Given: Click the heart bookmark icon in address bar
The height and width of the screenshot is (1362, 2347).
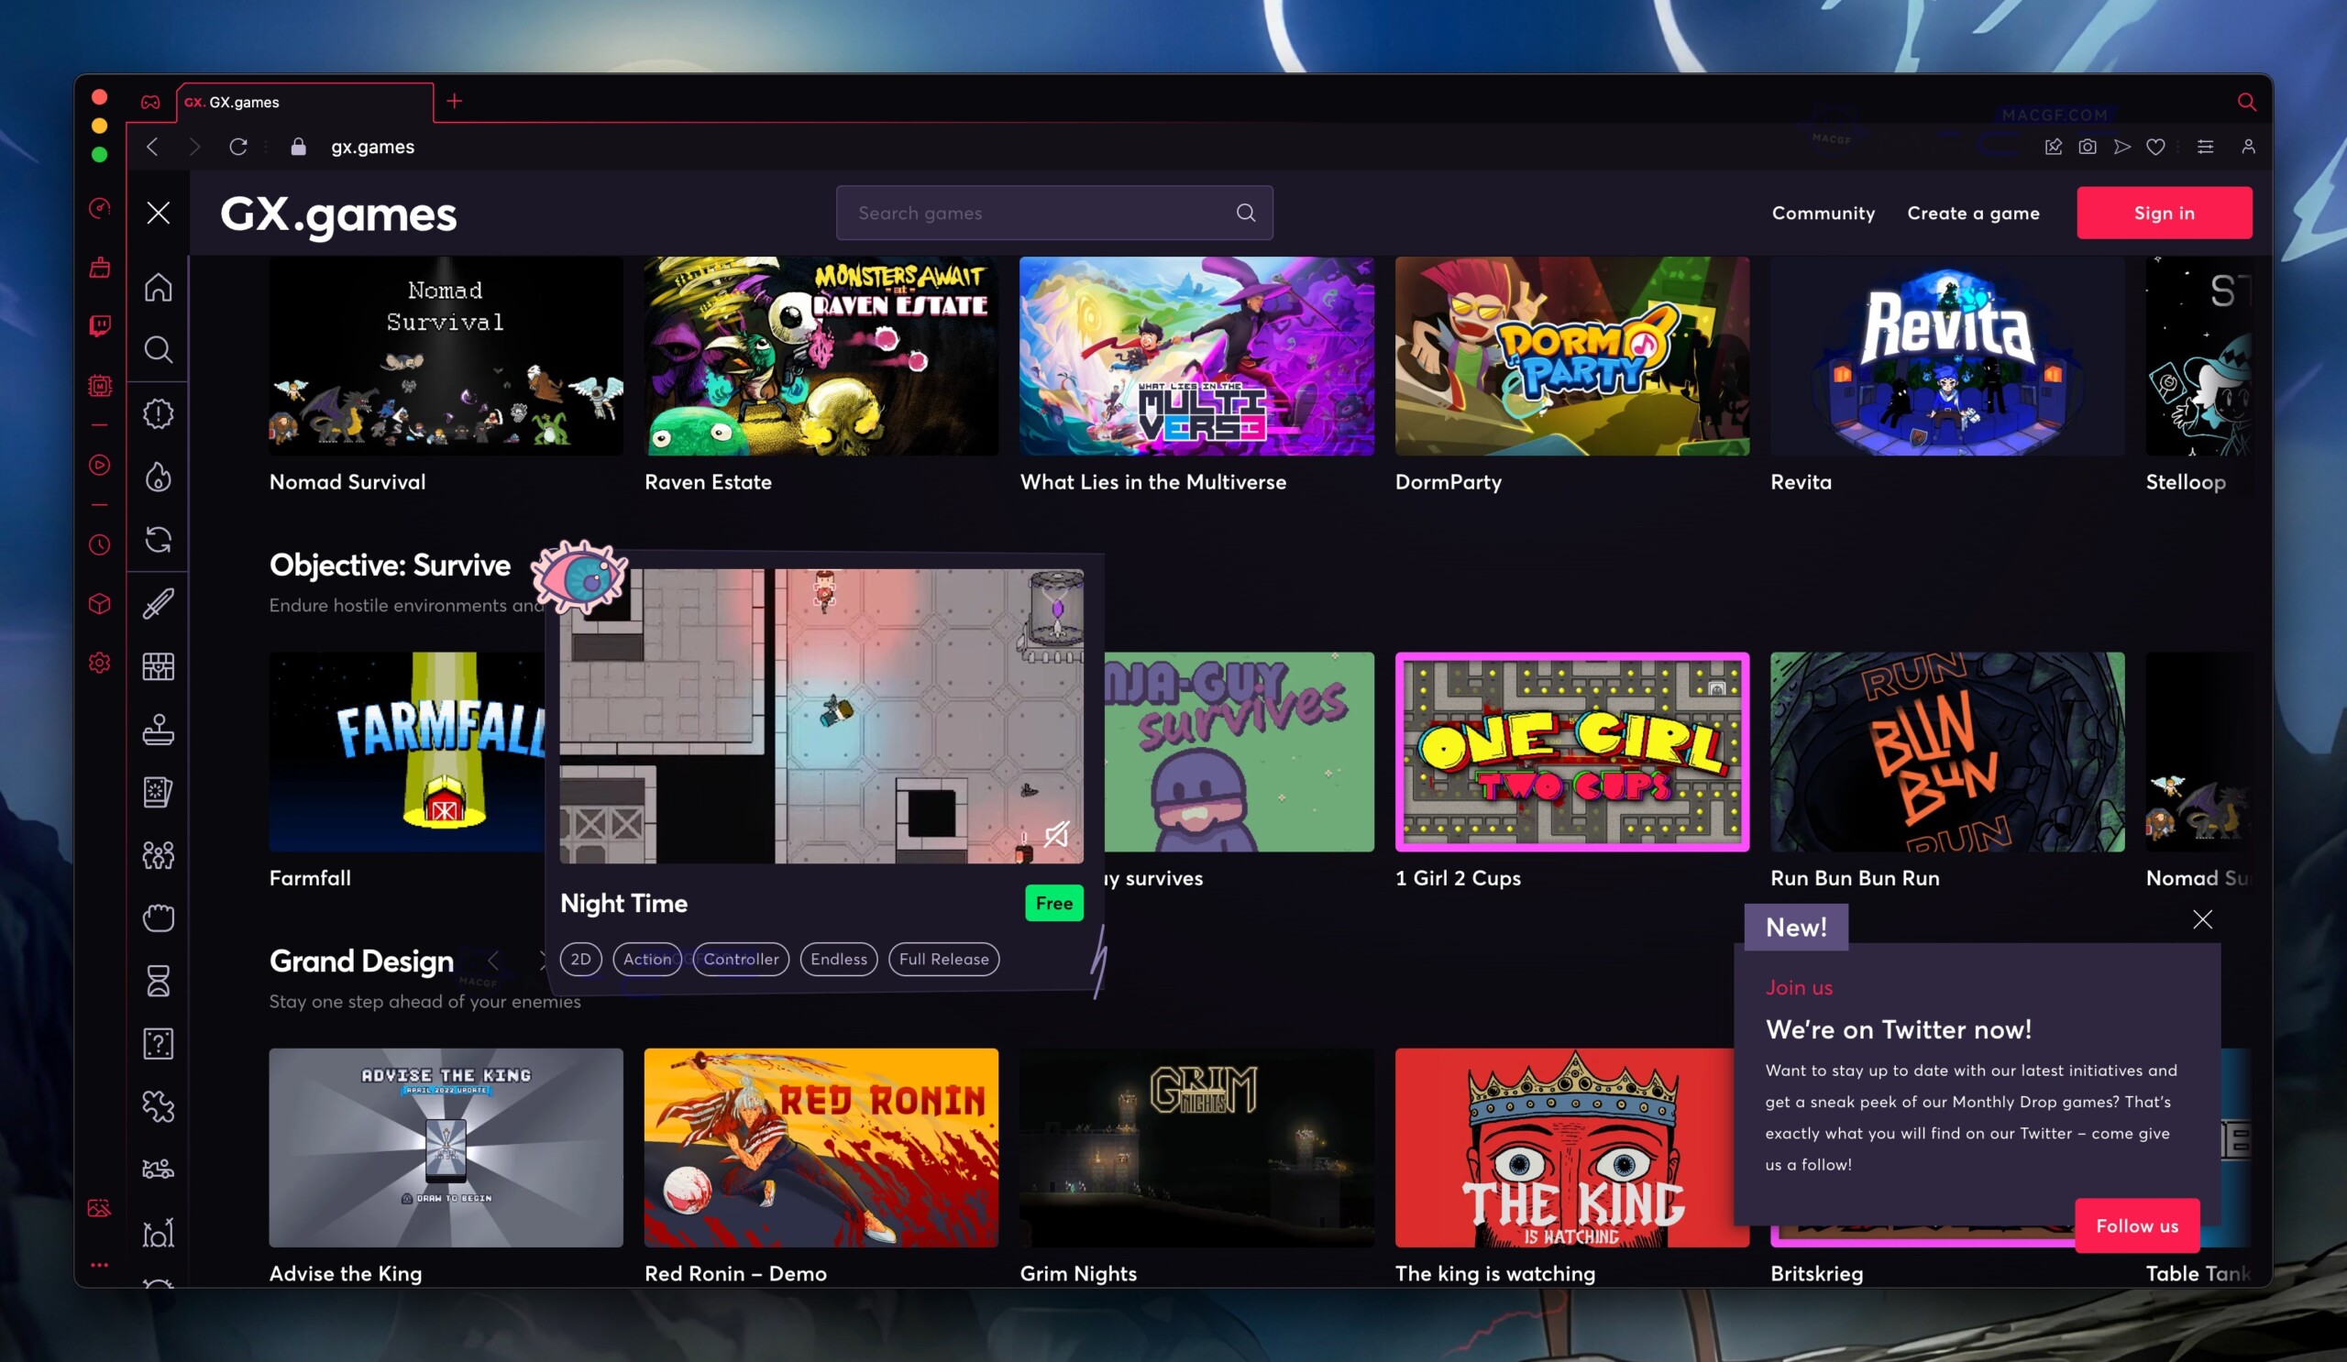Looking at the screenshot, I should [2155, 147].
